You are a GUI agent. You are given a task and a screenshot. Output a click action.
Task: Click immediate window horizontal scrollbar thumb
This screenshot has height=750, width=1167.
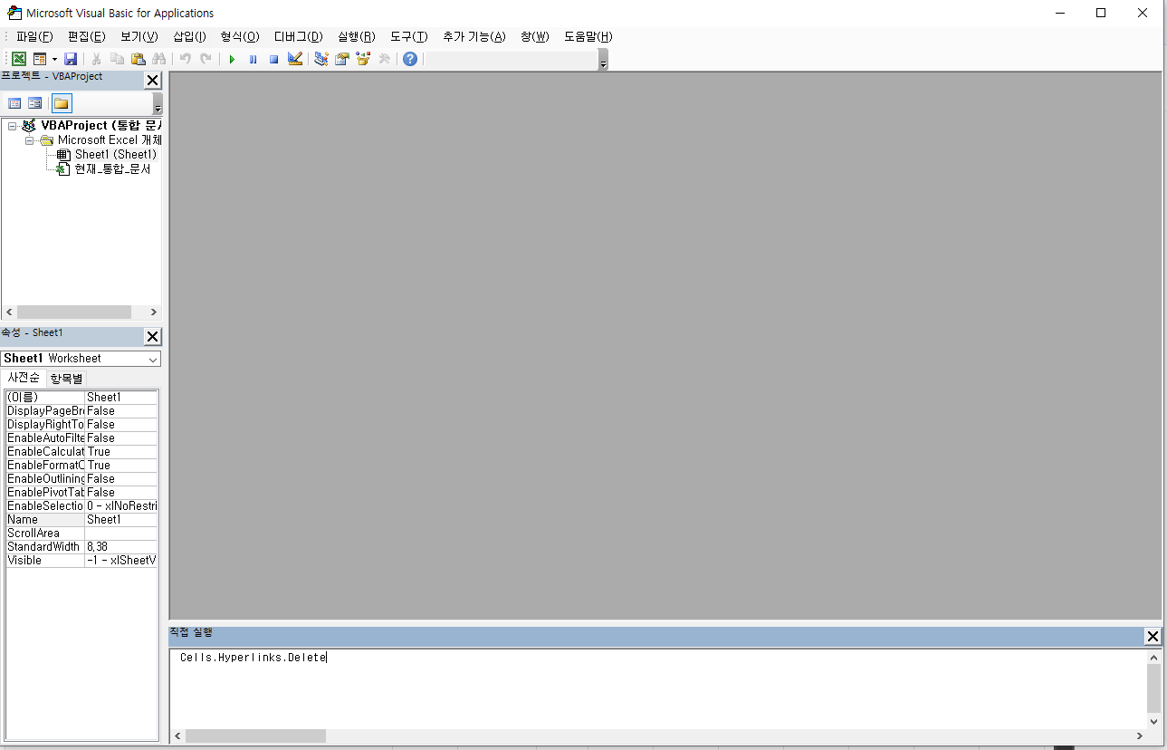click(x=255, y=736)
